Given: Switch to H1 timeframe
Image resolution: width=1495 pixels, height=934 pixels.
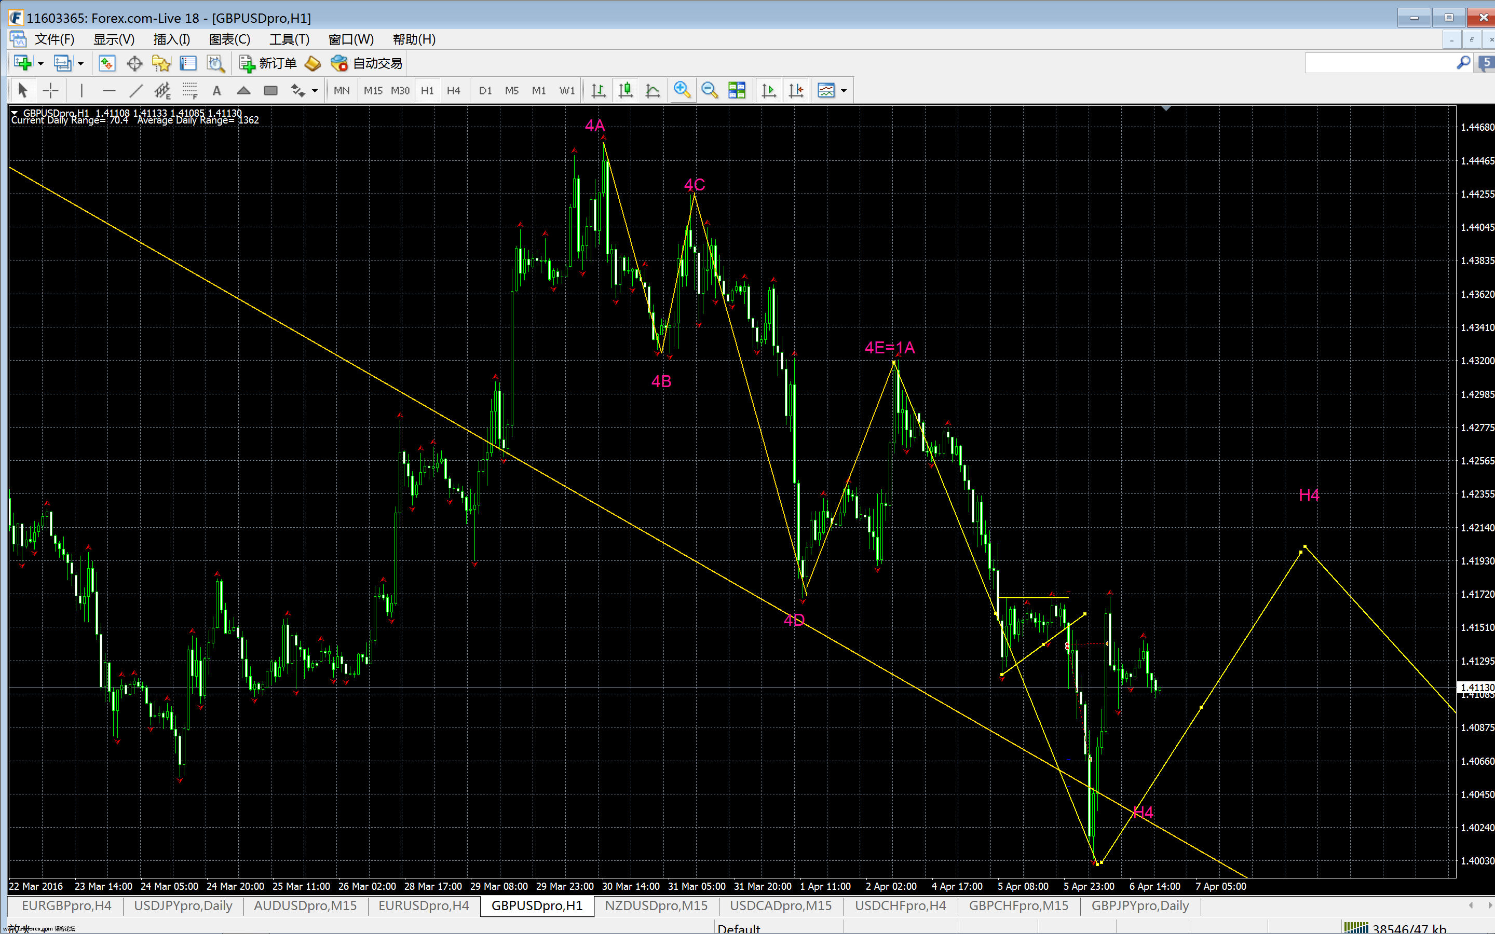Looking at the screenshot, I should coord(427,91).
